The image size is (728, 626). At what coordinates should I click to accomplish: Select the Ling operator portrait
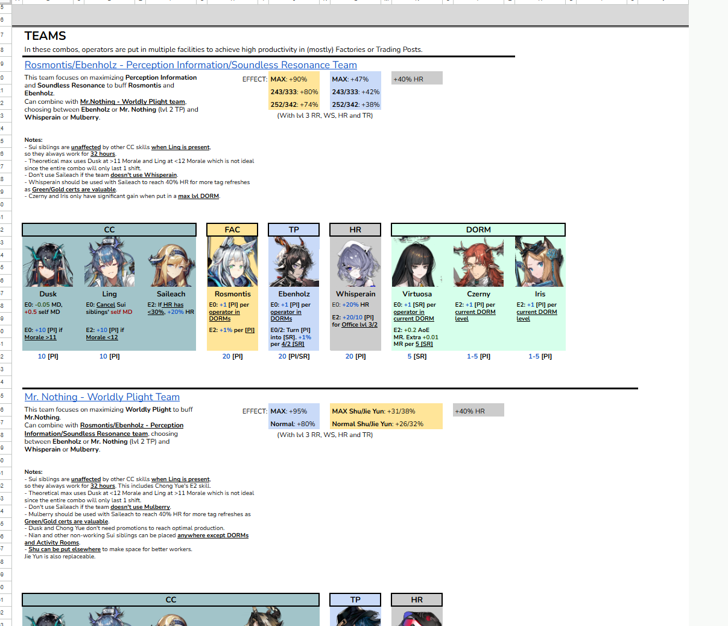click(x=109, y=263)
